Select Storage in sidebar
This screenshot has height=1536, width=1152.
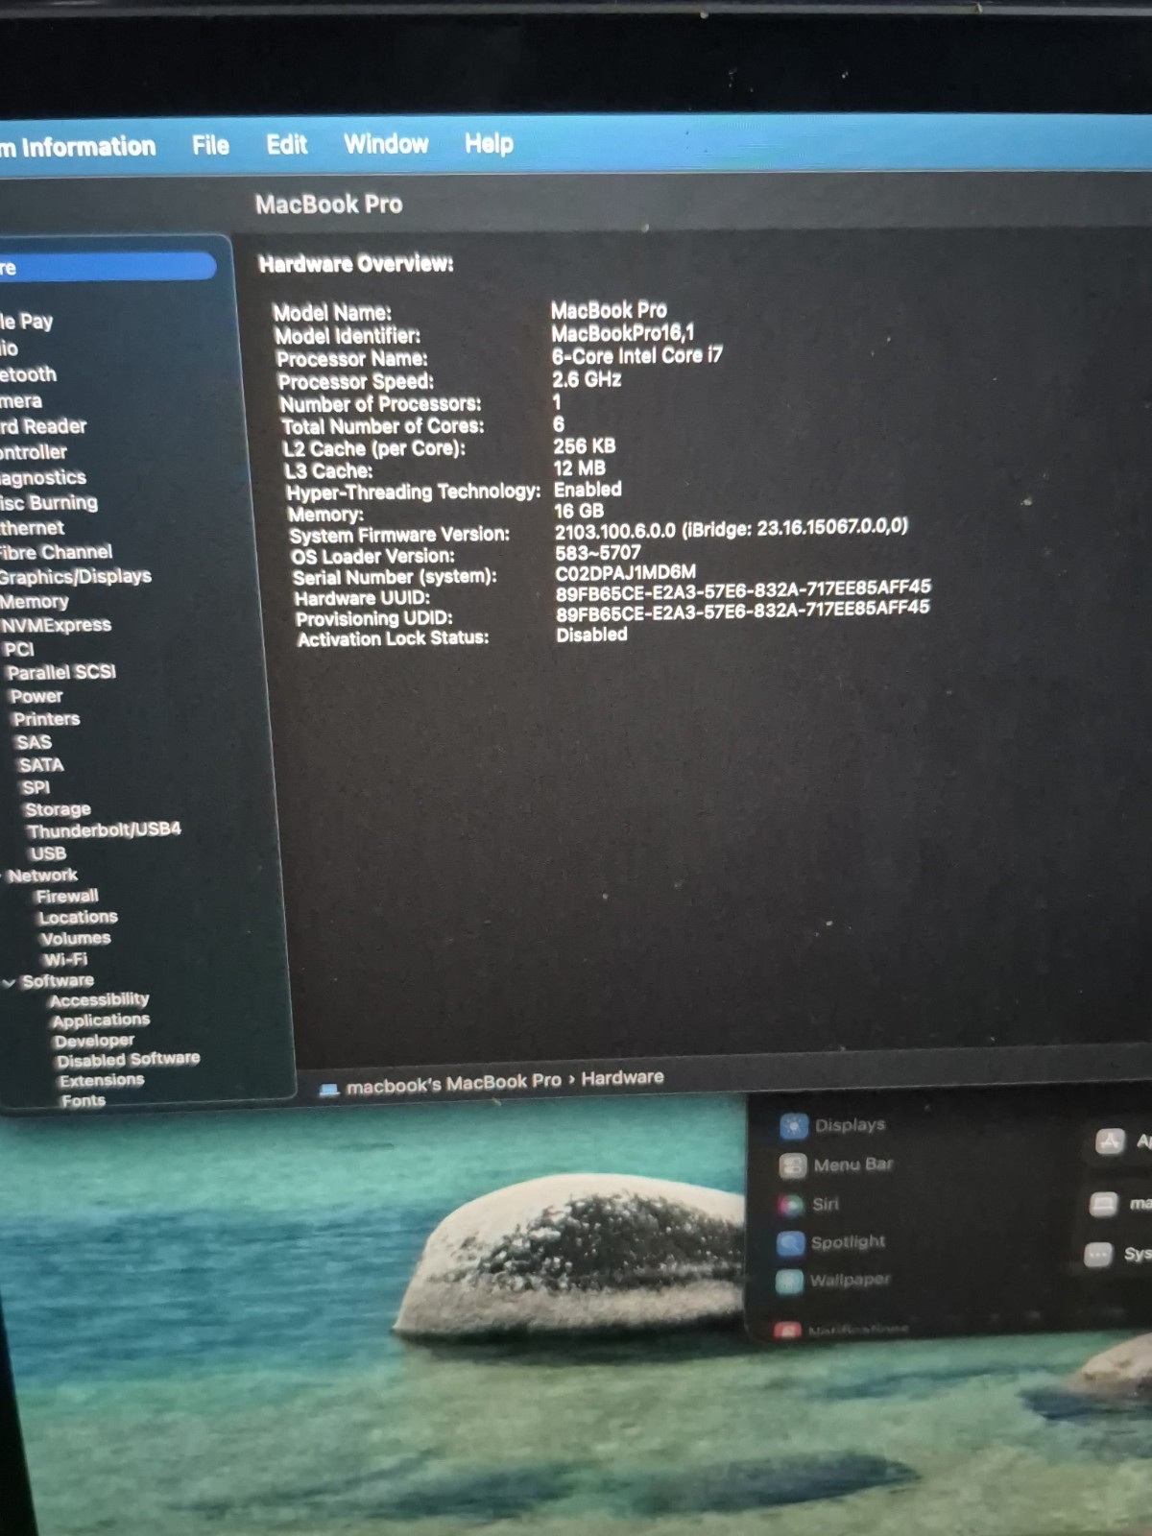pos(58,809)
